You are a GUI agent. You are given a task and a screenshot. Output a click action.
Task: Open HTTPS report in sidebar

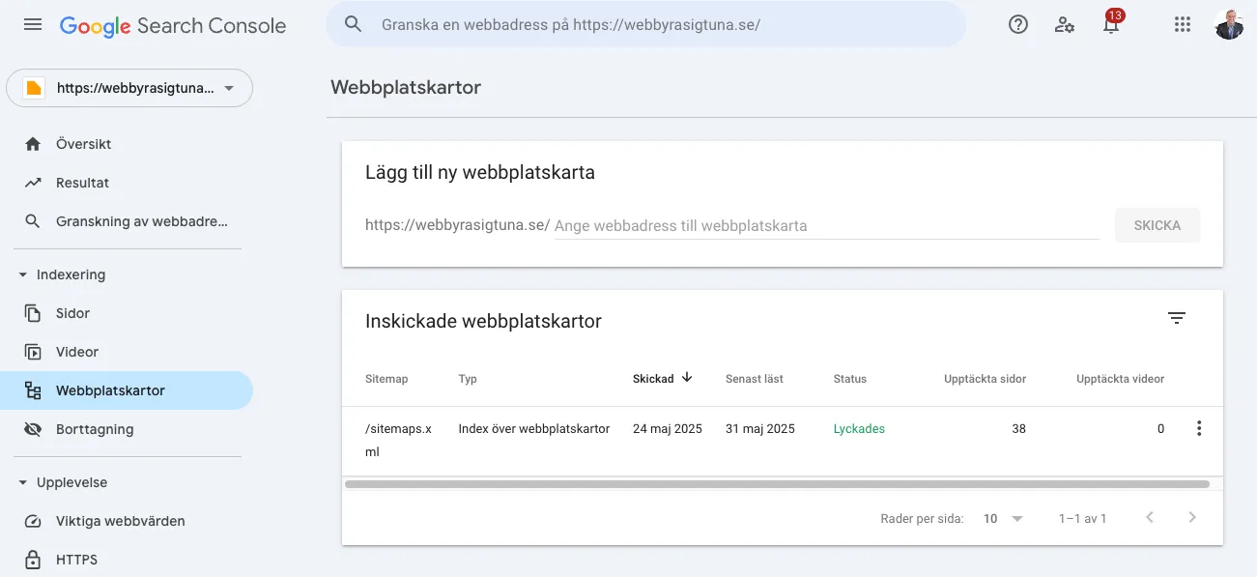(x=126, y=560)
